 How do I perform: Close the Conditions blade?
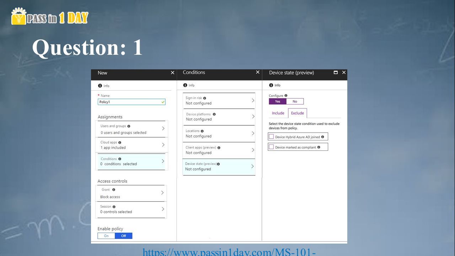pos(258,72)
